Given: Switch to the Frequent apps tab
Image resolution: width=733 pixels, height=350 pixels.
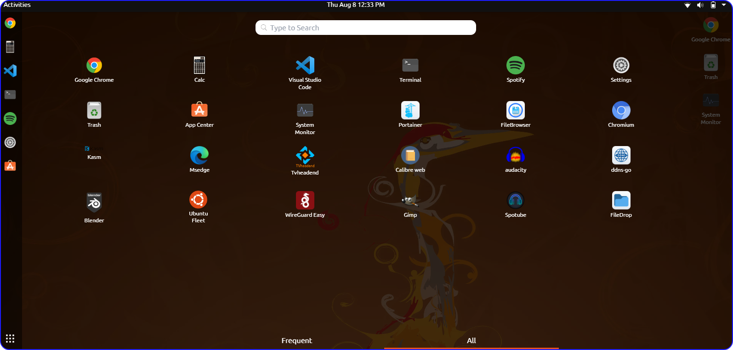Looking at the screenshot, I should (296, 340).
